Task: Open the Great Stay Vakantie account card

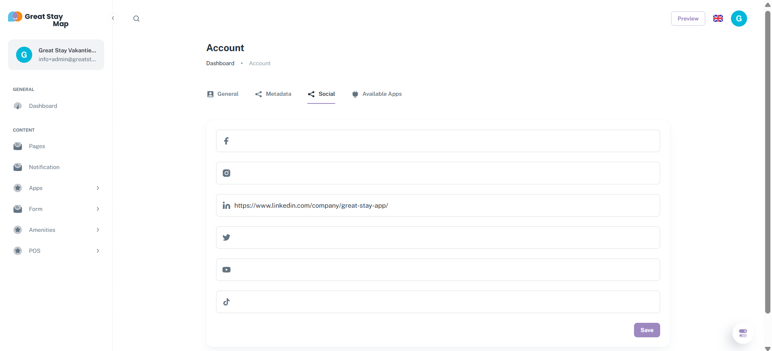Action: tap(56, 55)
